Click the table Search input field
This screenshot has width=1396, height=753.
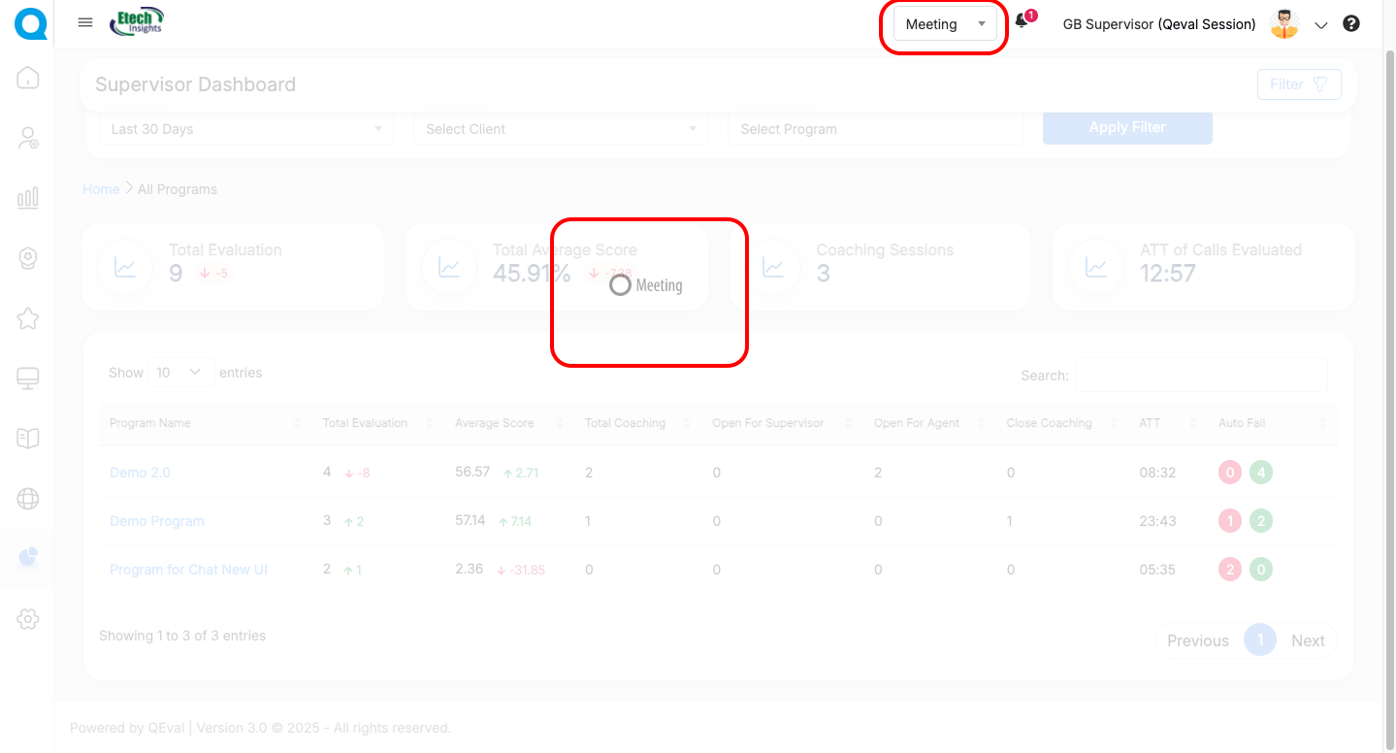1201,376
